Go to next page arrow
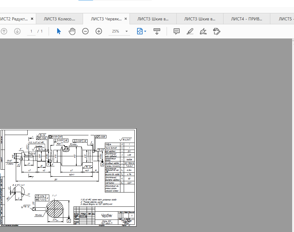294x232 pixels. 17,31
